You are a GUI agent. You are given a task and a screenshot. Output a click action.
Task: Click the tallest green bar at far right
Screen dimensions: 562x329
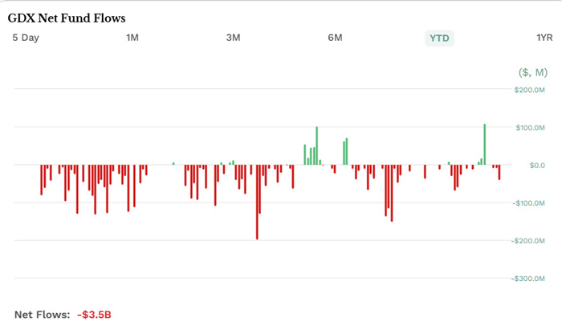[485, 145]
